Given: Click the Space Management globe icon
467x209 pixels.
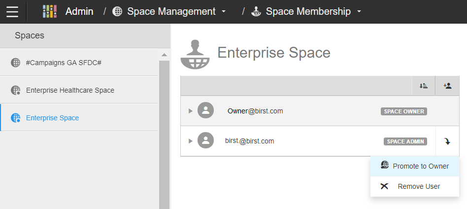Looking at the screenshot, I should point(117,11).
